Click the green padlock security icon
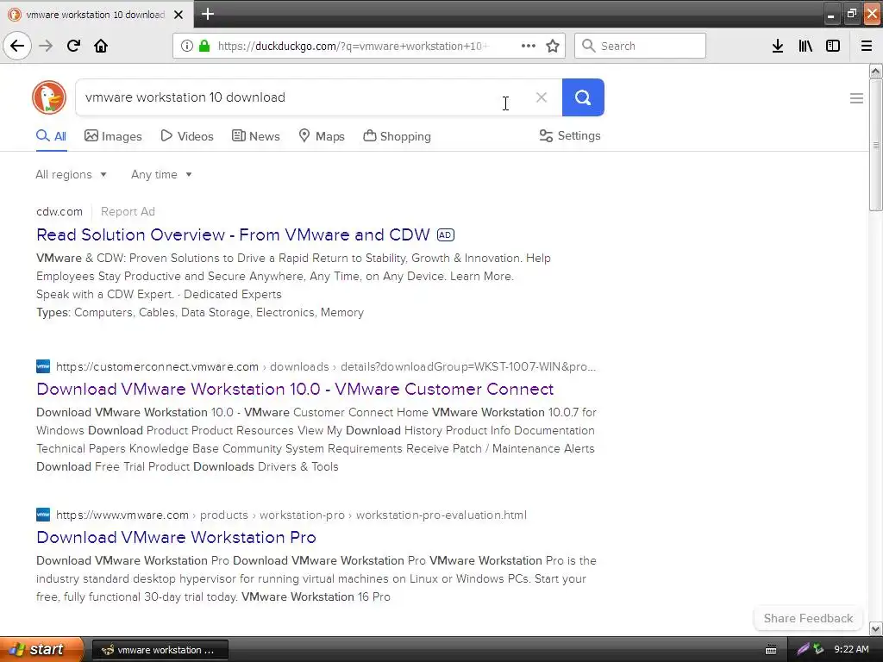The image size is (883, 662). click(204, 46)
